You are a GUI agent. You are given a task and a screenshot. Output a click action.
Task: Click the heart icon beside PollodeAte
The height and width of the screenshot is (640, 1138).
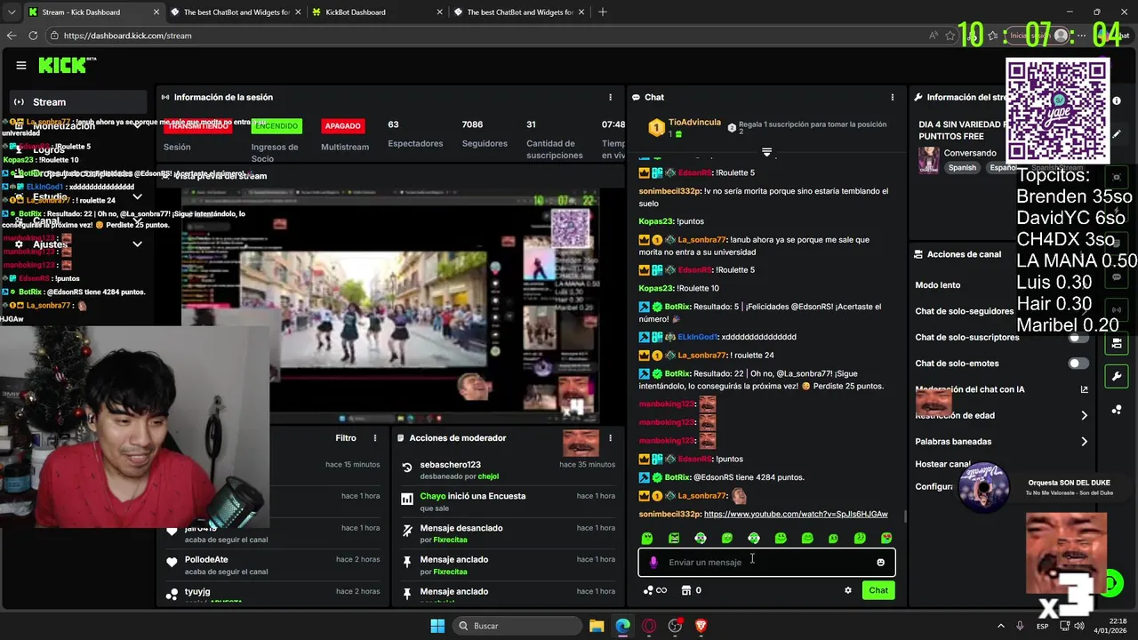tap(172, 563)
